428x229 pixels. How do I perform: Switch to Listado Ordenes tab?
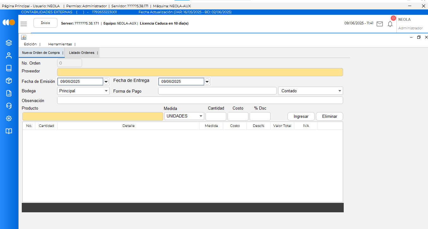pos(82,53)
